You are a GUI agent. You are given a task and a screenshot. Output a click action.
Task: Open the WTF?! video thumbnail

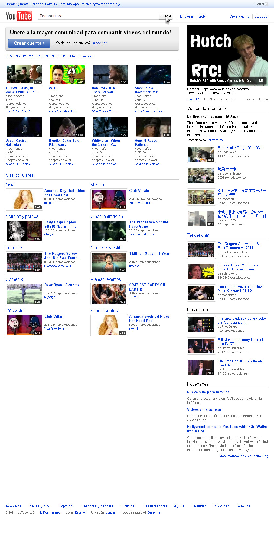coord(67,74)
